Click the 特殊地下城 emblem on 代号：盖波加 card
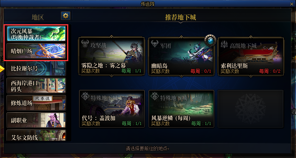Image resolution: width=296 pixels, height=158 pixels. coord(85,96)
